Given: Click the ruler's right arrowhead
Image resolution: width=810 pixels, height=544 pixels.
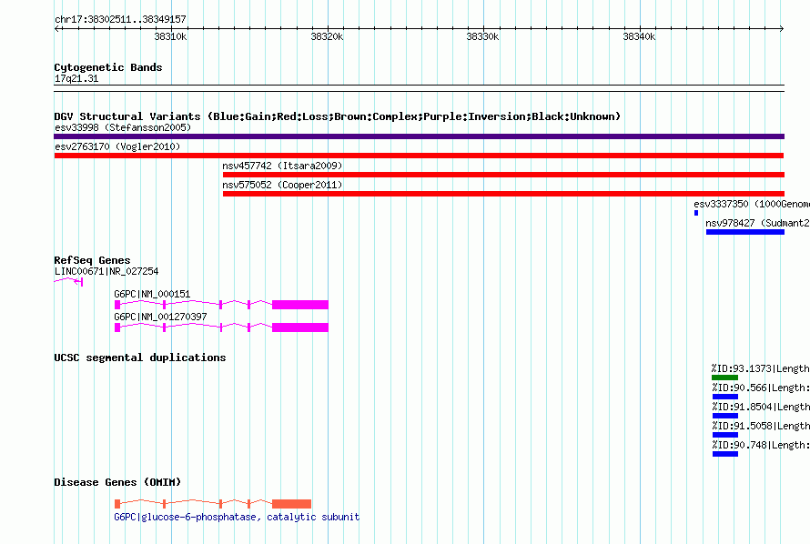Looking at the screenshot, I should coord(782,29).
